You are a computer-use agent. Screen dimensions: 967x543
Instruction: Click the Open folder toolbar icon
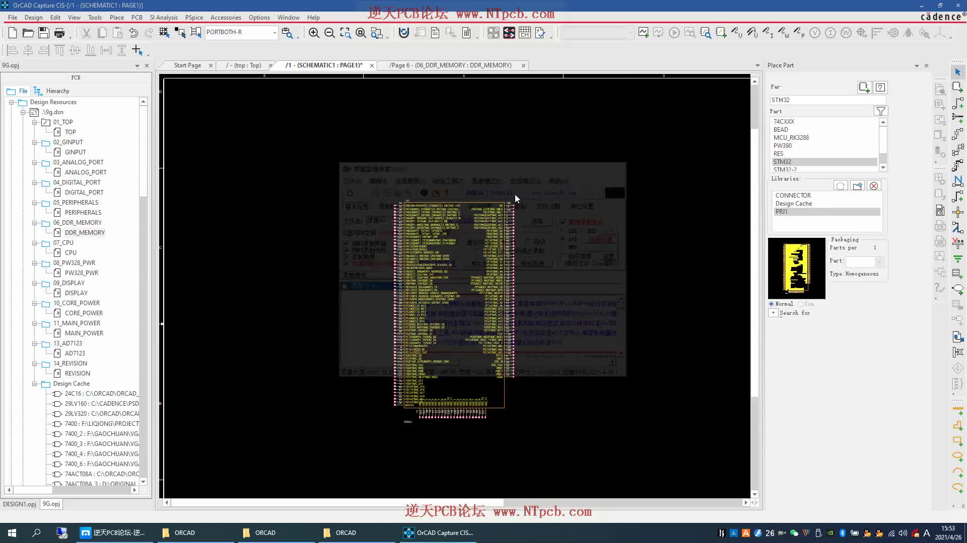(x=28, y=33)
